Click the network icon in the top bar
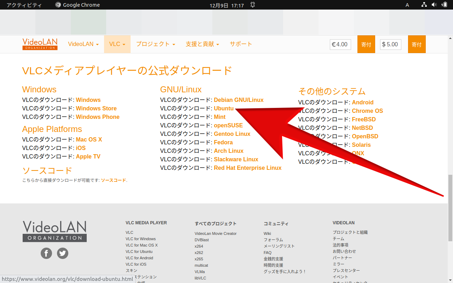The image size is (453, 283). 424,5
